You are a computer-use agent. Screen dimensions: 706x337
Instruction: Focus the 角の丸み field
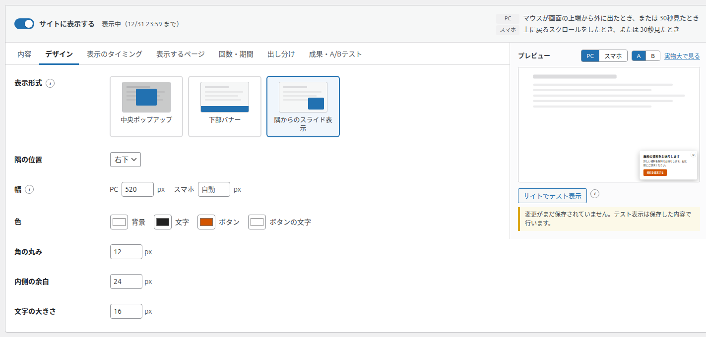tap(126, 252)
